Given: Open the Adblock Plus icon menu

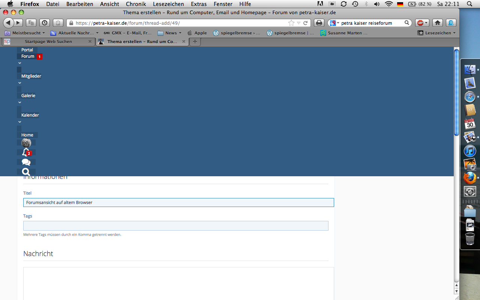Looking at the screenshot, I should pos(421,23).
